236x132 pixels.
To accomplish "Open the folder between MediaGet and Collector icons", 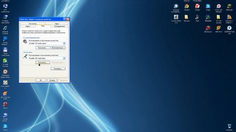I will pos(219,19).
